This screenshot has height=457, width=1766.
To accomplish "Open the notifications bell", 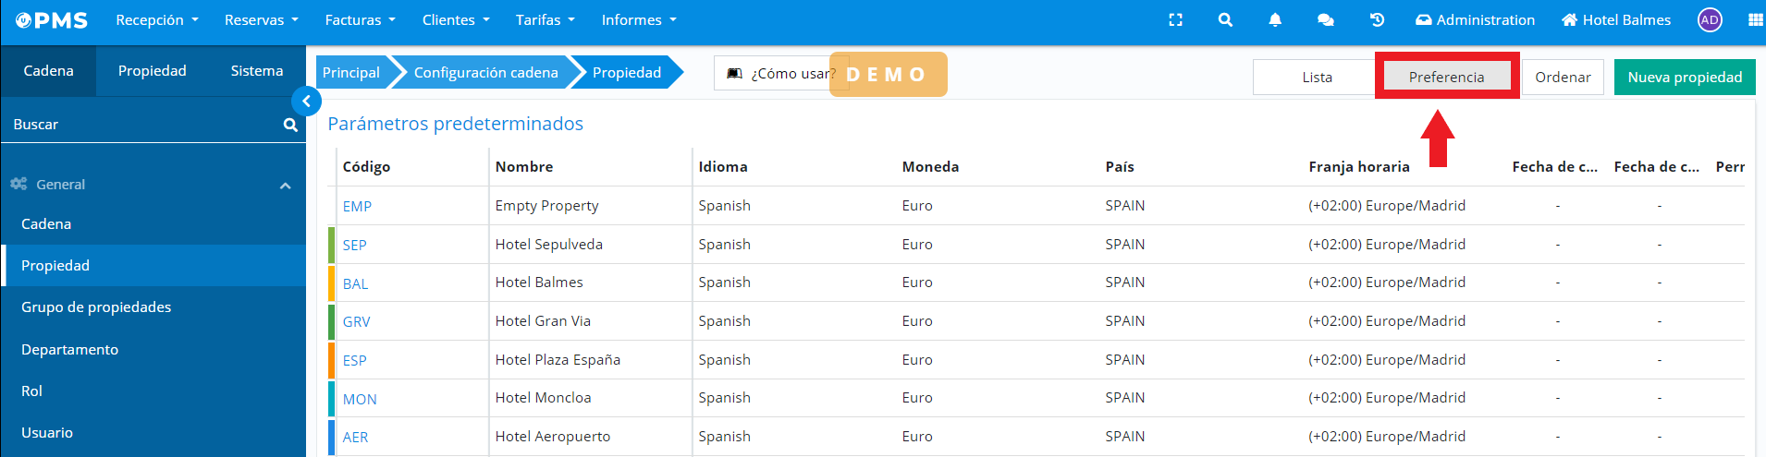I will (x=1275, y=20).
